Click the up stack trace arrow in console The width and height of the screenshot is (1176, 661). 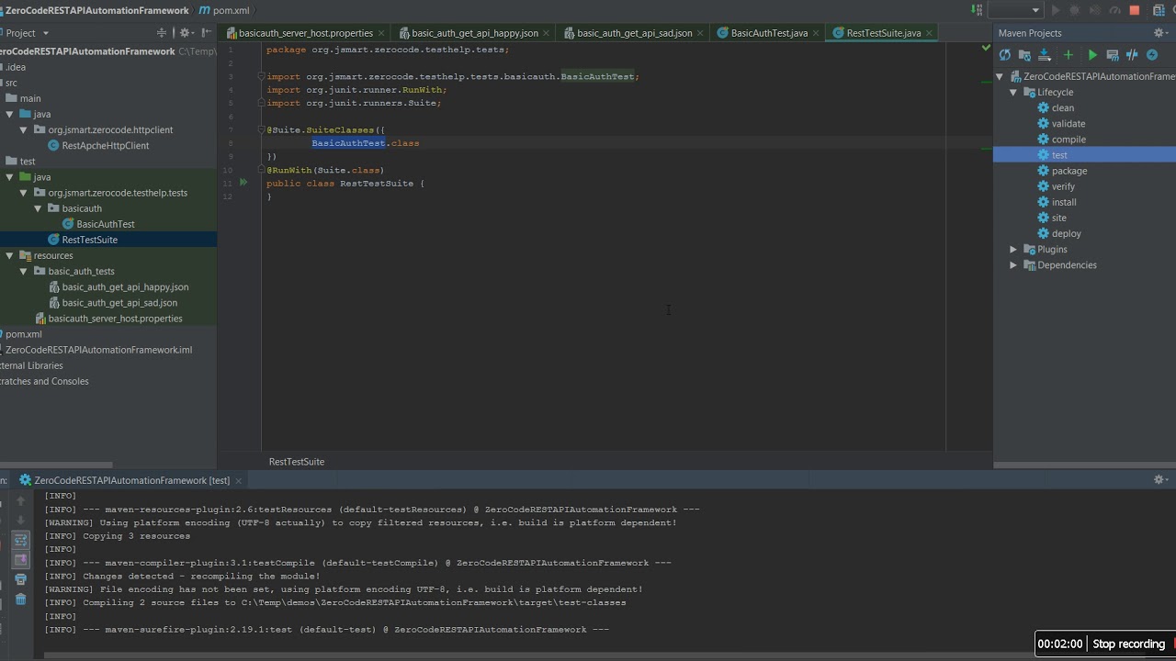20,500
